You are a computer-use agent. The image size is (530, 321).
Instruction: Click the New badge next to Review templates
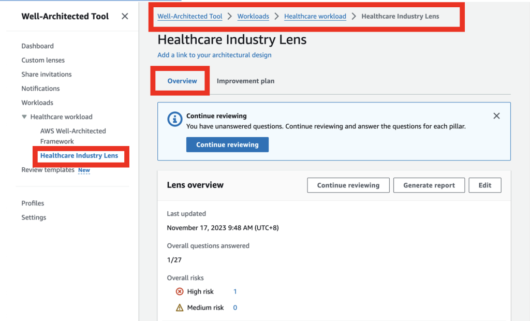click(x=84, y=170)
